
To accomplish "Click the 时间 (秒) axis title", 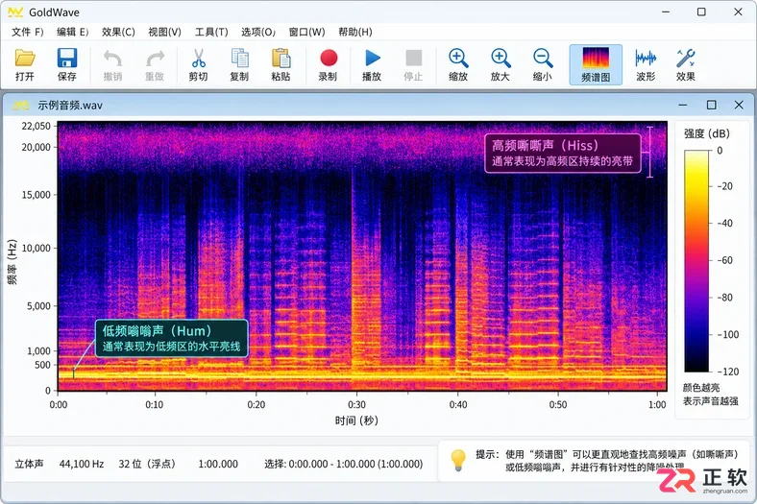I will tap(356, 420).
